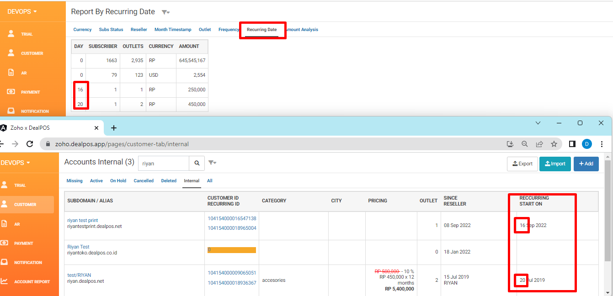This screenshot has width=613, height=296.
Task: Select the Zoho x DealPOS browser tab
Action: click(51, 128)
